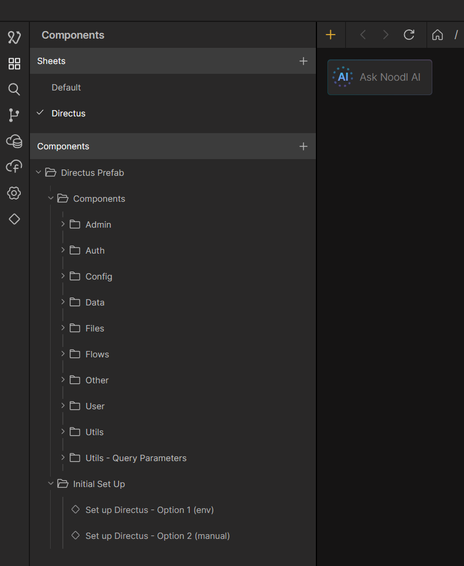464x566 pixels.
Task: Select the Utils folder label
Action: [95, 432]
